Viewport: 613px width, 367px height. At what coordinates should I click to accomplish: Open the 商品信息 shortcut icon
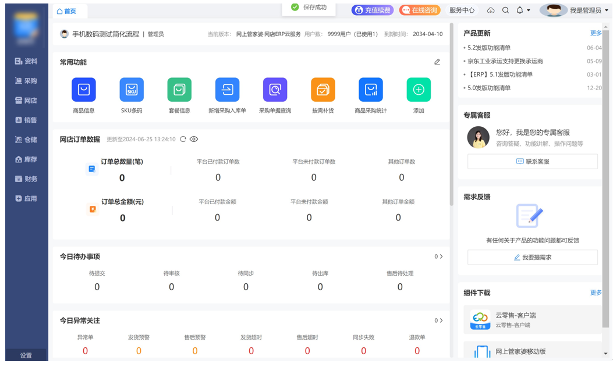click(x=84, y=90)
